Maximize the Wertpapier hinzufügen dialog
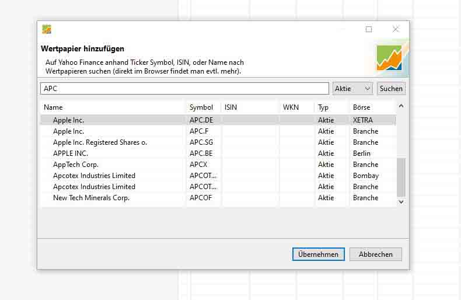The height and width of the screenshot is (300, 461). [369, 29]
